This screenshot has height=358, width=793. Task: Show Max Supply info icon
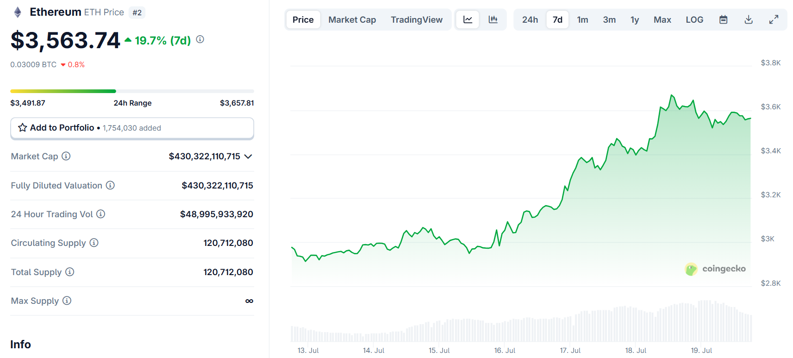click(x=67, y=301)
